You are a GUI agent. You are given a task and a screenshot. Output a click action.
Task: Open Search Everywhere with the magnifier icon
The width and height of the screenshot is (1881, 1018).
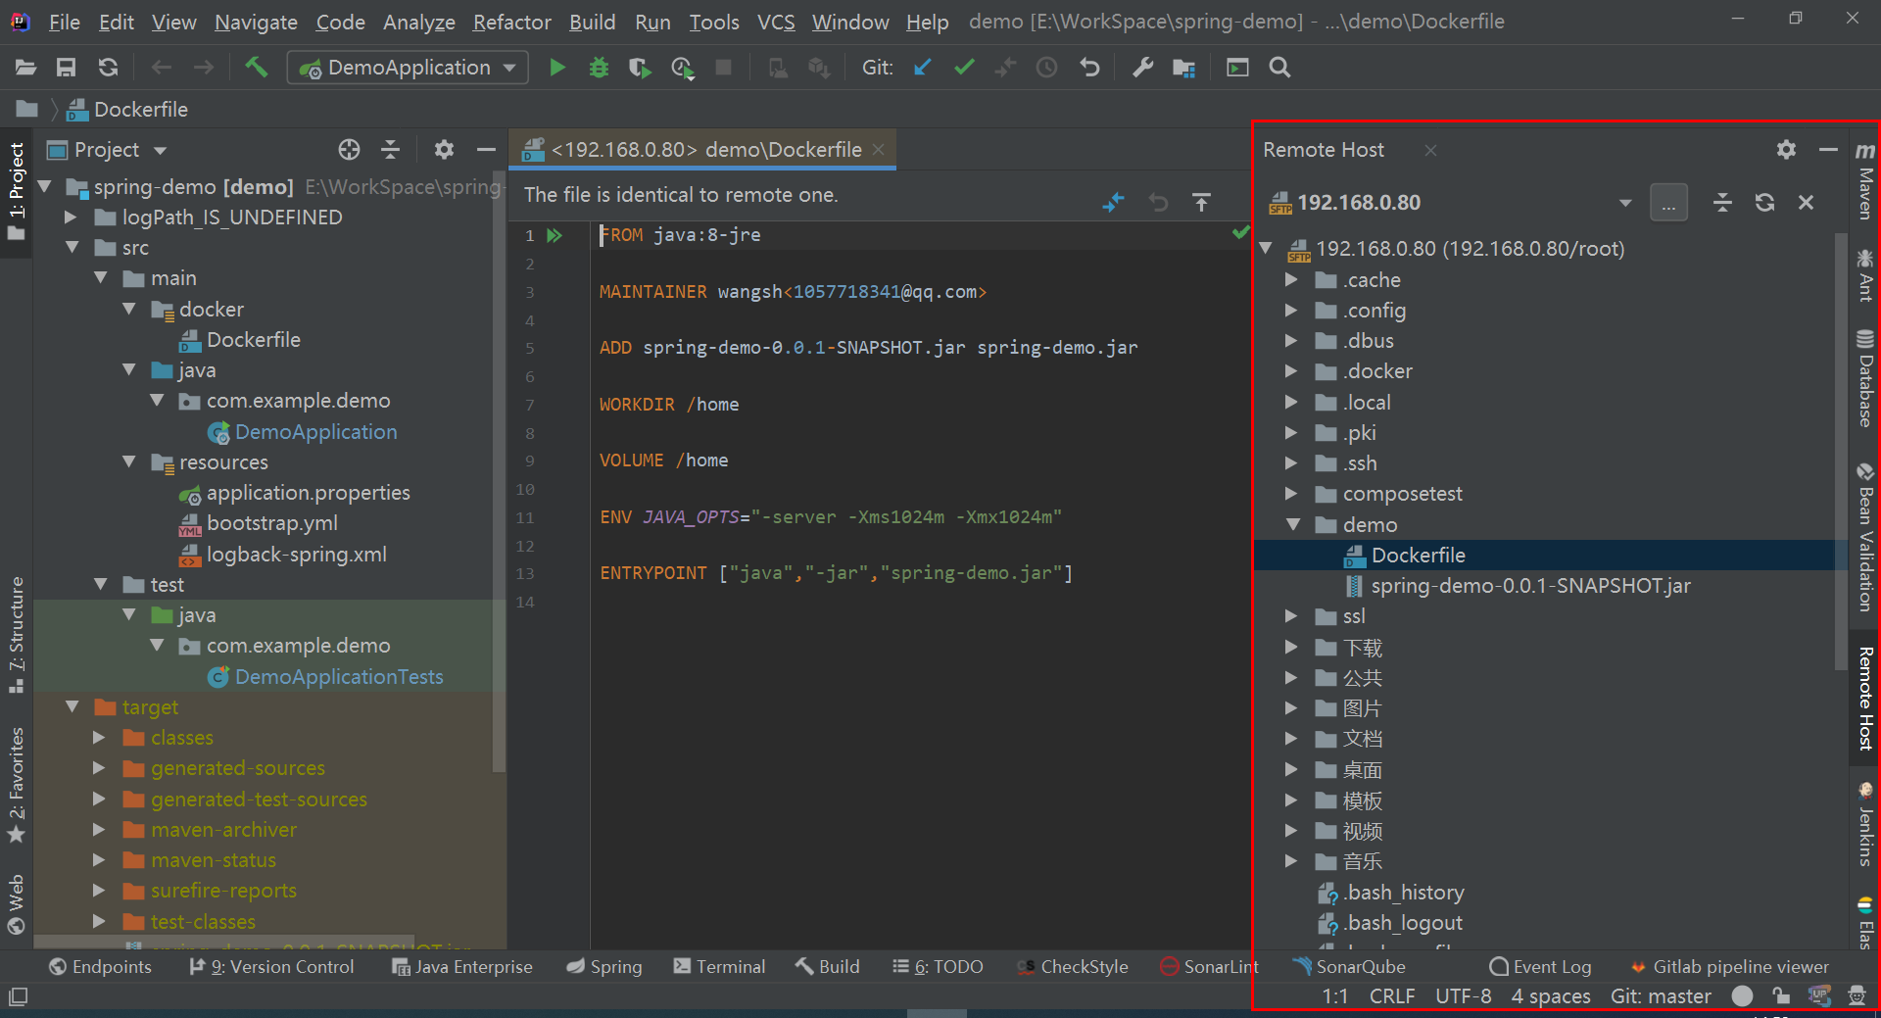point(1279,67)
